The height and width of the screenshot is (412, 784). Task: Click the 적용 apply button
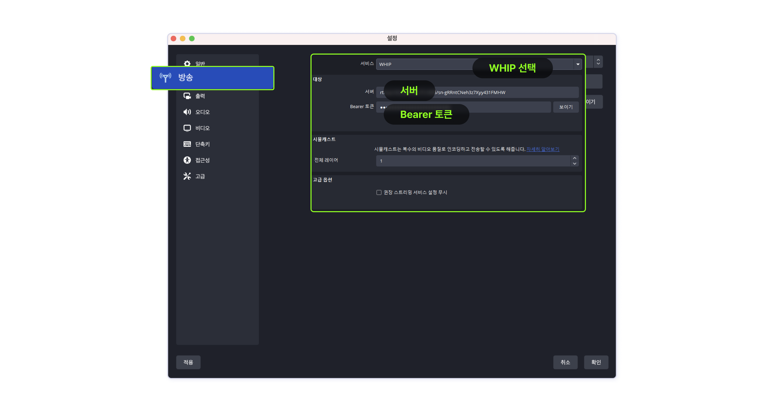[x=188, y=362]
